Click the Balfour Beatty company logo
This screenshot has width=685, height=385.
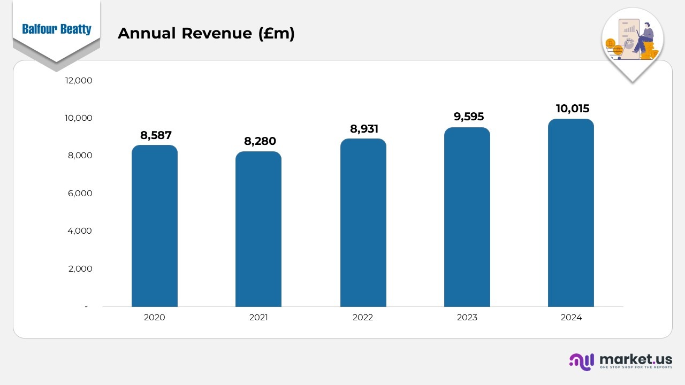pos(56,29)
